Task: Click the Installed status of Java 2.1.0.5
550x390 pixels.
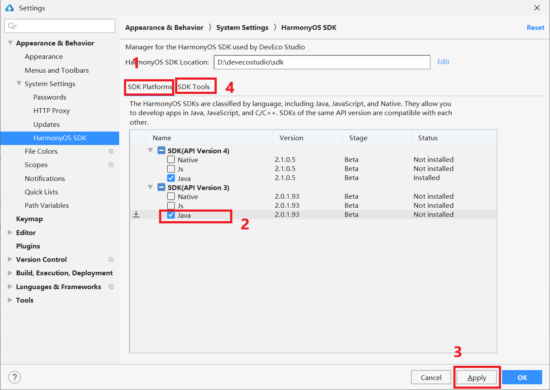Action: click(x=426, y=178)
